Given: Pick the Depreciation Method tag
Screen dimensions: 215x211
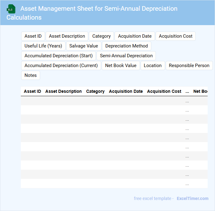Looking at the screenshot, I should (126, 46).
